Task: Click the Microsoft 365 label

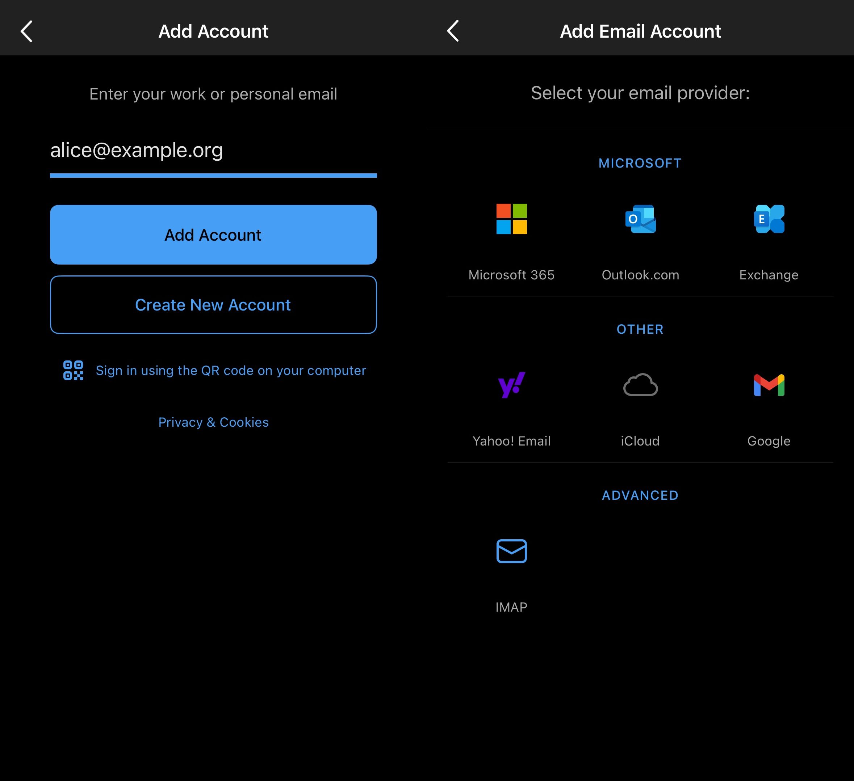Action: click(511, 275)
